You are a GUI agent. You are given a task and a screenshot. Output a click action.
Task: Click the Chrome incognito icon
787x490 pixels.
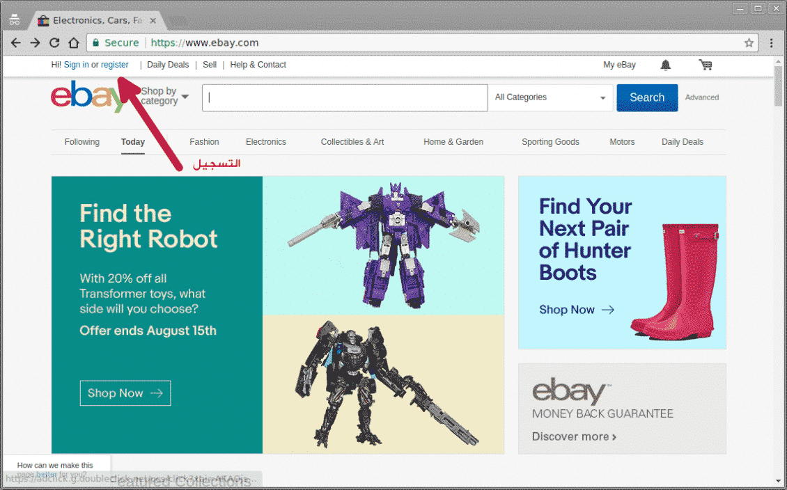15,20
